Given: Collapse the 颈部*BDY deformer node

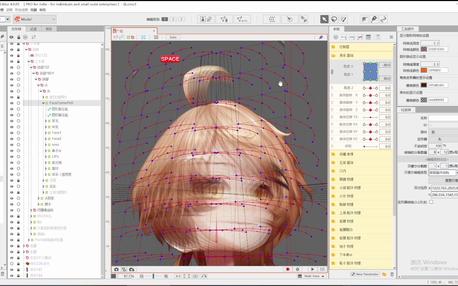Looking at the screenshot, I should [x=34, y=73].
